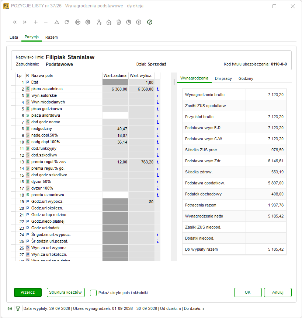Image resolution: width=302 pixels, height=318 pixels.
Task: Go to next record with double-right arrows
Action: point(25,22)
